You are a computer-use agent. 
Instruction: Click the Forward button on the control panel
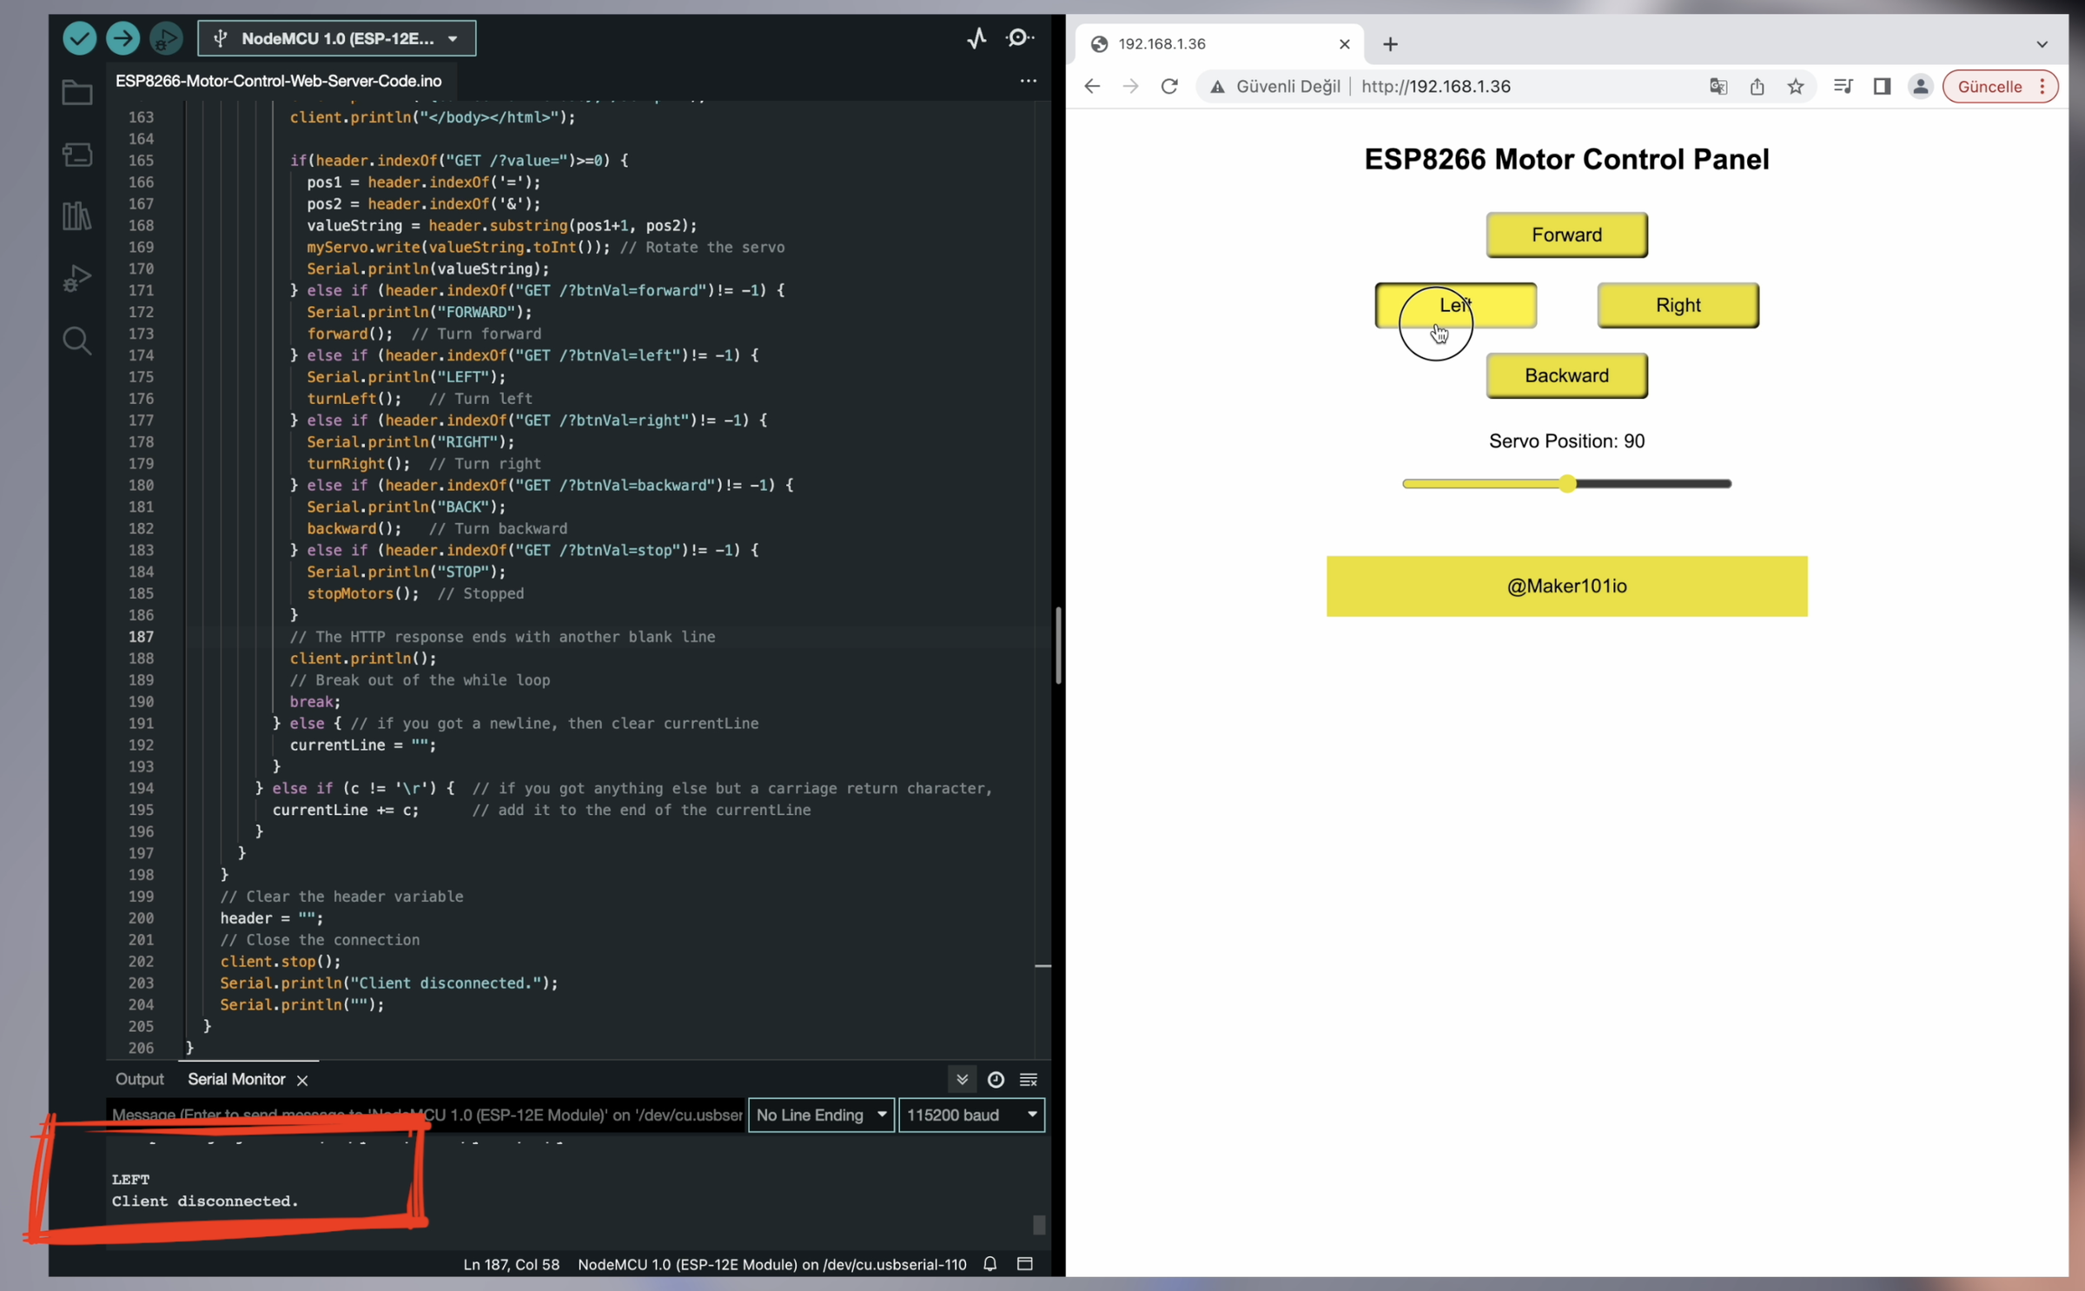(1565, 235)
